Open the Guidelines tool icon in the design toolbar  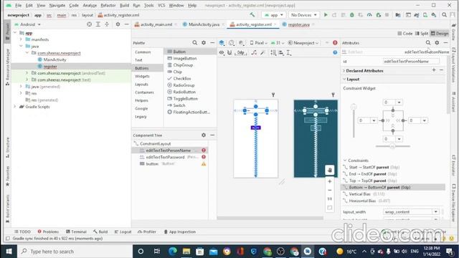click(x=288, y=52)
